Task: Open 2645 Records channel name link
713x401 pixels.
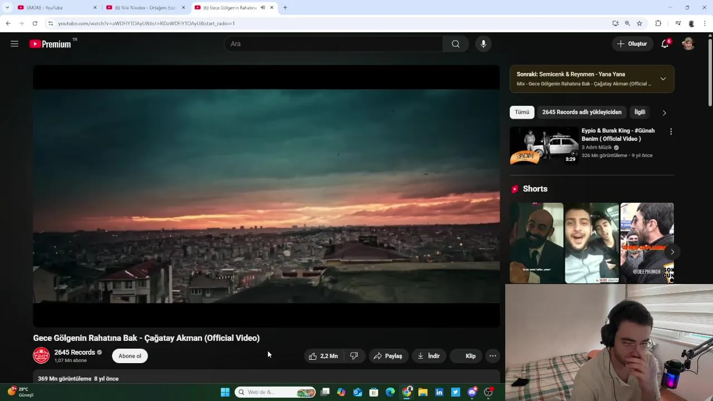Action: coord(75,353)
